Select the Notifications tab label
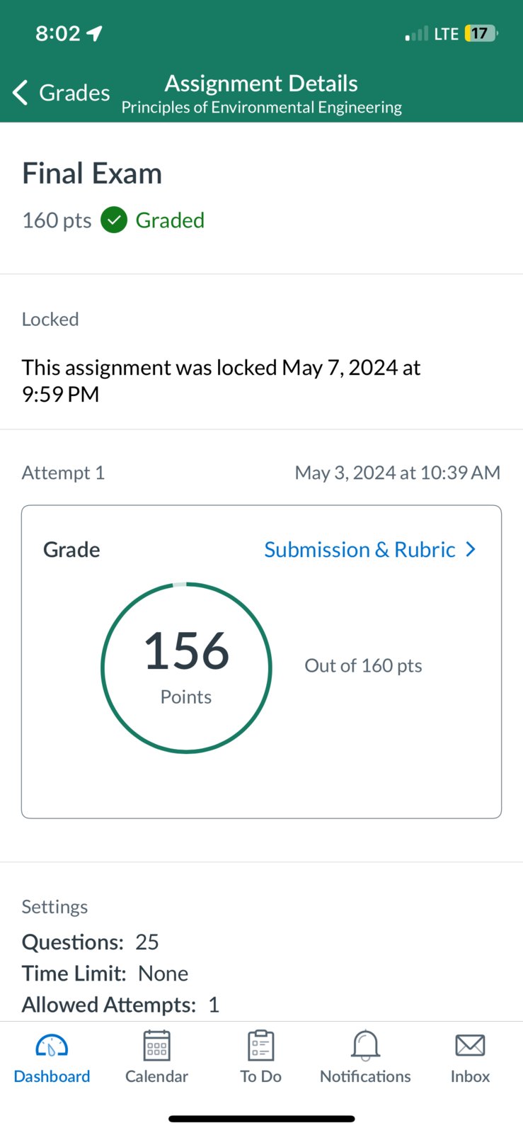 365,1076
